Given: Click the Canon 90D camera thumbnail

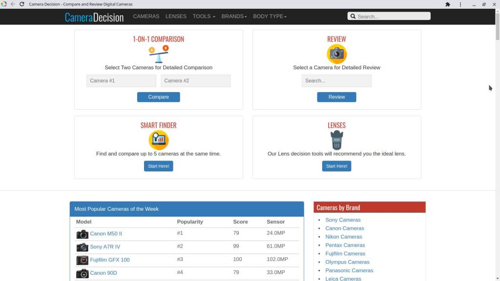Looking at the screenshot, I should tap(82, 273).
